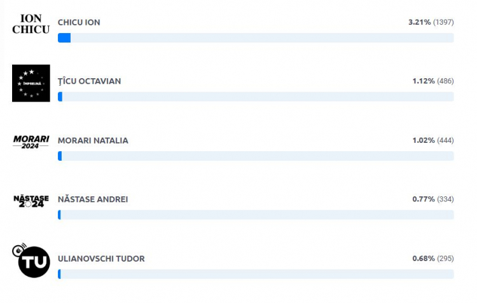Click the TU Ulianovschi logo
Viewport: 477px width, 303px height.
point(31,260)
